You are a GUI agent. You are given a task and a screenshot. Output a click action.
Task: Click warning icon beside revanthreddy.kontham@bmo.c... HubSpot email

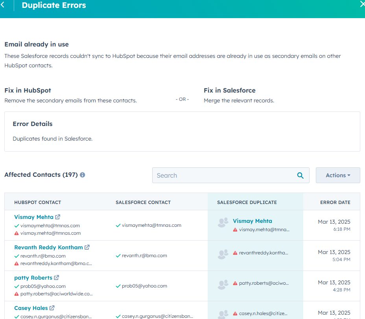tap(17, 263)
